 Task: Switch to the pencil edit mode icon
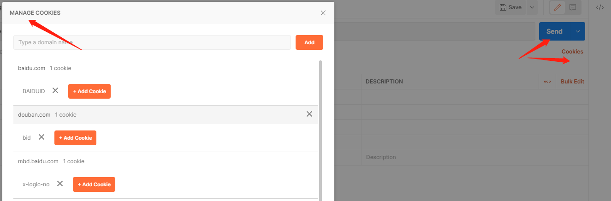click(558, 7)
